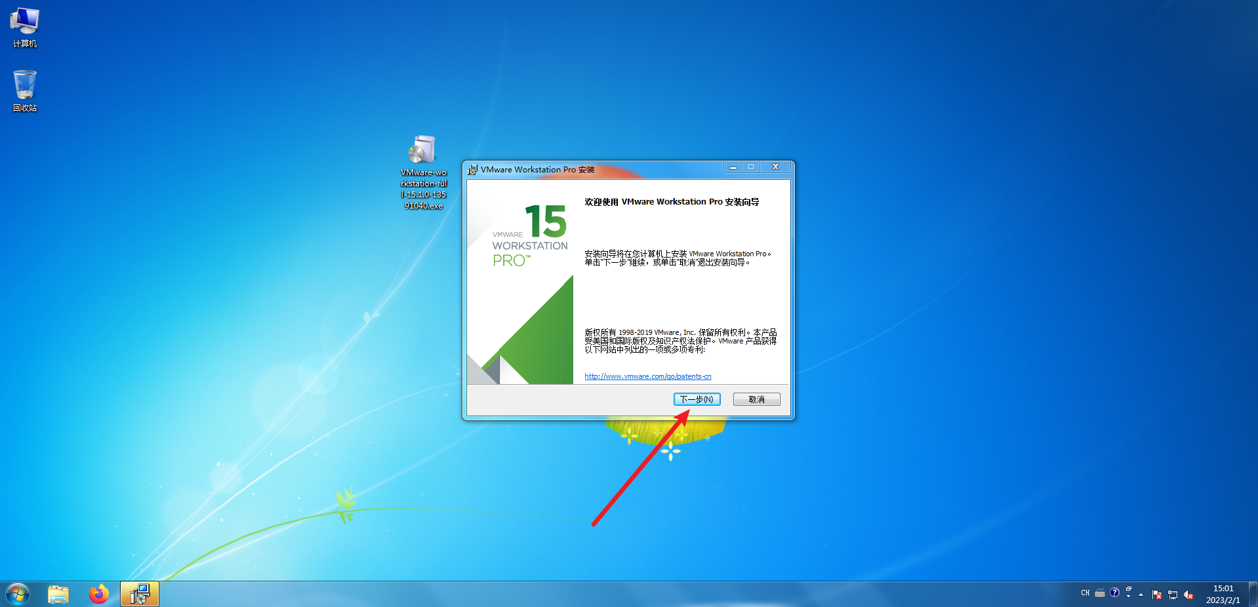The image size is (1258, 607).
Task: Maximize the VMware Workstation Pro 安装 window
Action: (x=751, y=167)
